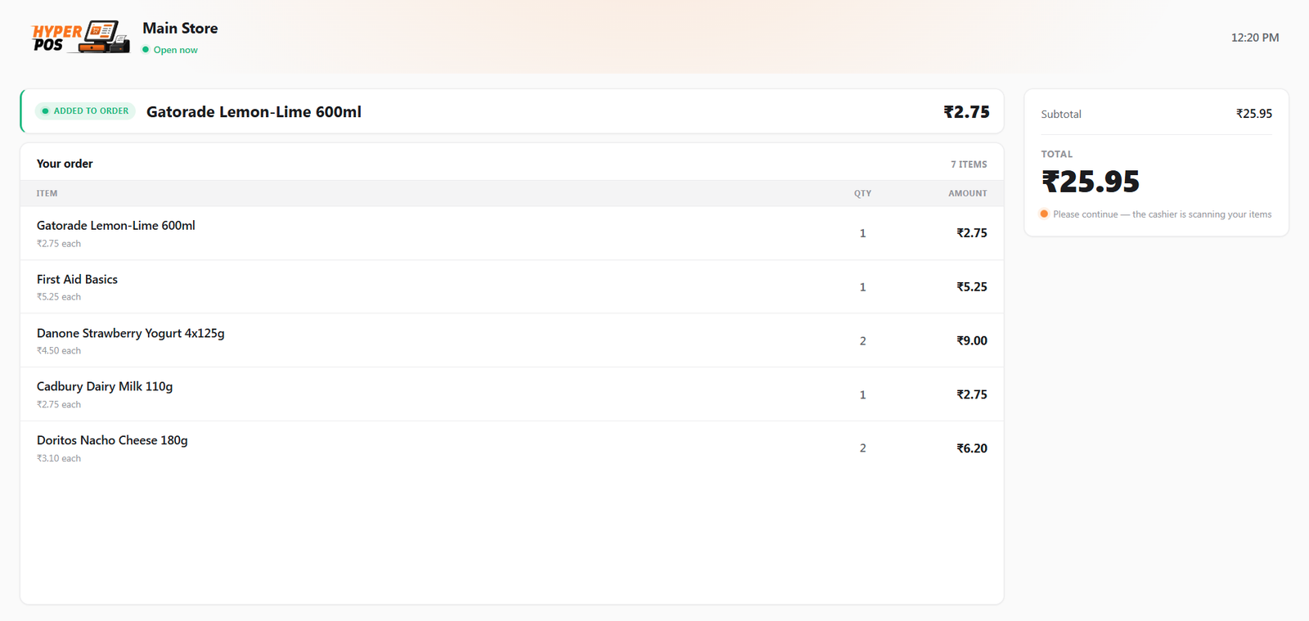1309x621 pixels.
Task: Click the orange cashier scanning status dot
Action: (1044, 214)
